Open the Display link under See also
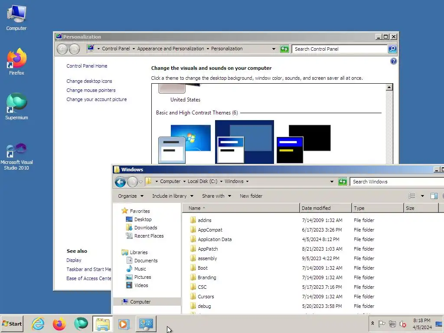The image size is (444, 333). 74,260
